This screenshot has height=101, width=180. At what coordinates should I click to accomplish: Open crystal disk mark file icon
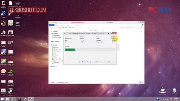click(x=3, y=92)
